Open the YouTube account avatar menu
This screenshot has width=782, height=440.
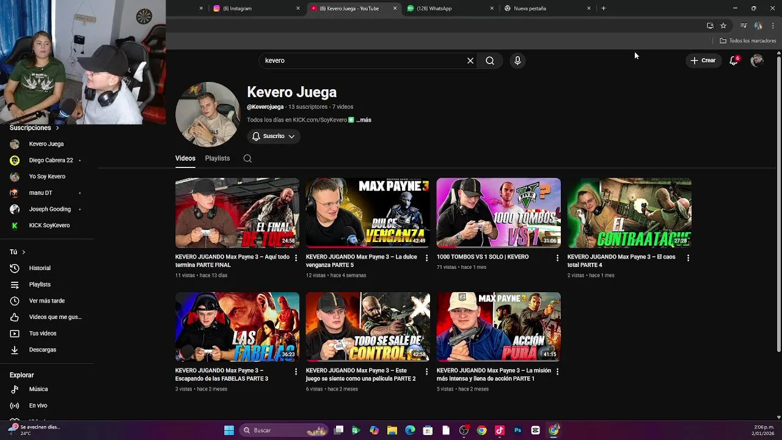coord(757,61)
